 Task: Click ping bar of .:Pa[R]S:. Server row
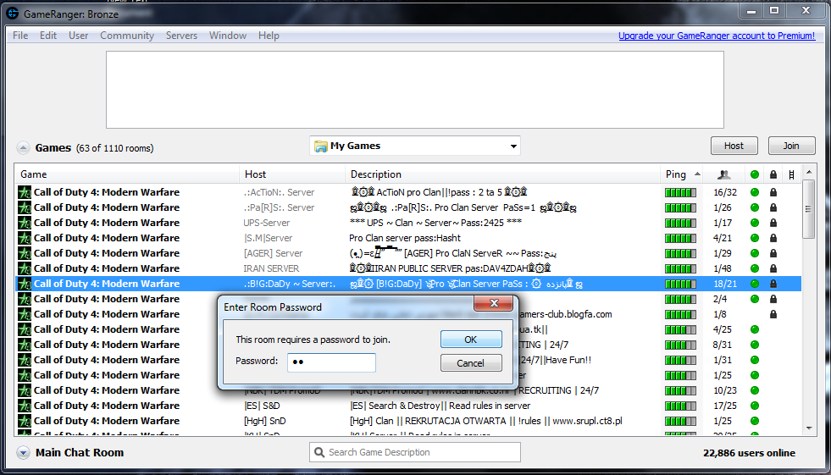(680, 207)
